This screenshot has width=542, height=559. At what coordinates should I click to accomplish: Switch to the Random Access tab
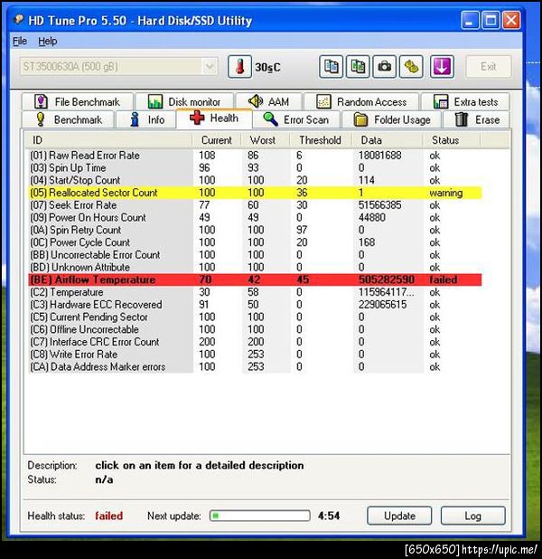pos(361,102)
